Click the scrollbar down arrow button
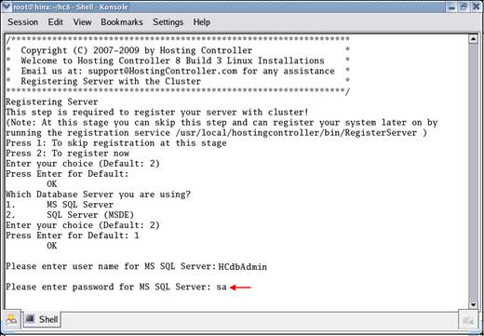The width and height of the screenshot is (484, 336). coord(473,304)
